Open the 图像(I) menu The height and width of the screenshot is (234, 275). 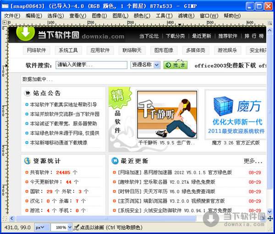tap(99, 16)
